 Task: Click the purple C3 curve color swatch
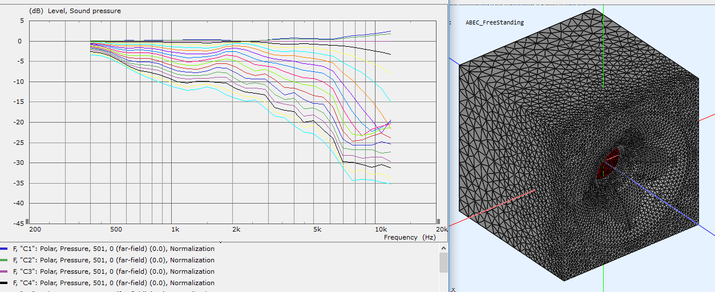[x=4, y=272]
